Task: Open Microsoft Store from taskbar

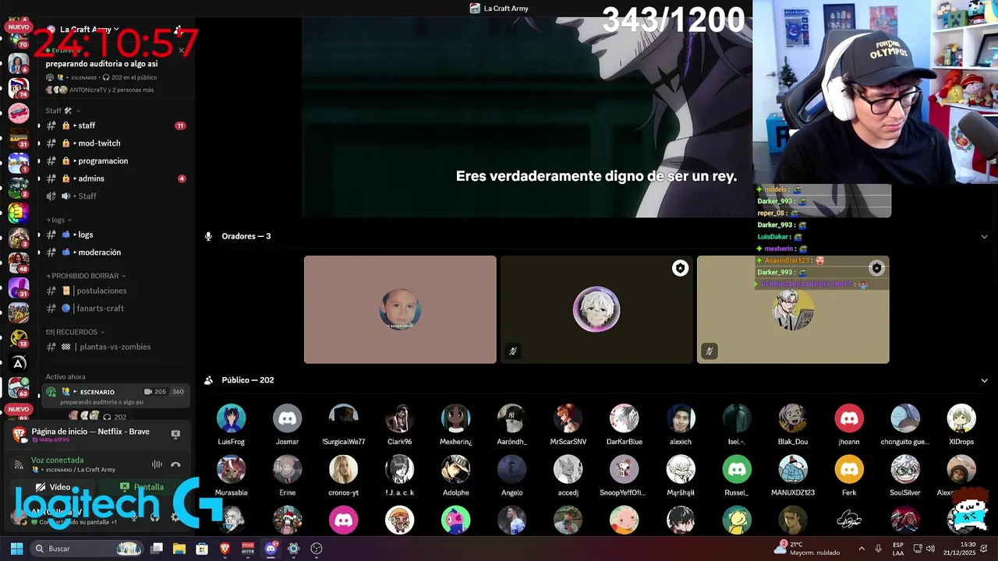Action: point(202,549)
